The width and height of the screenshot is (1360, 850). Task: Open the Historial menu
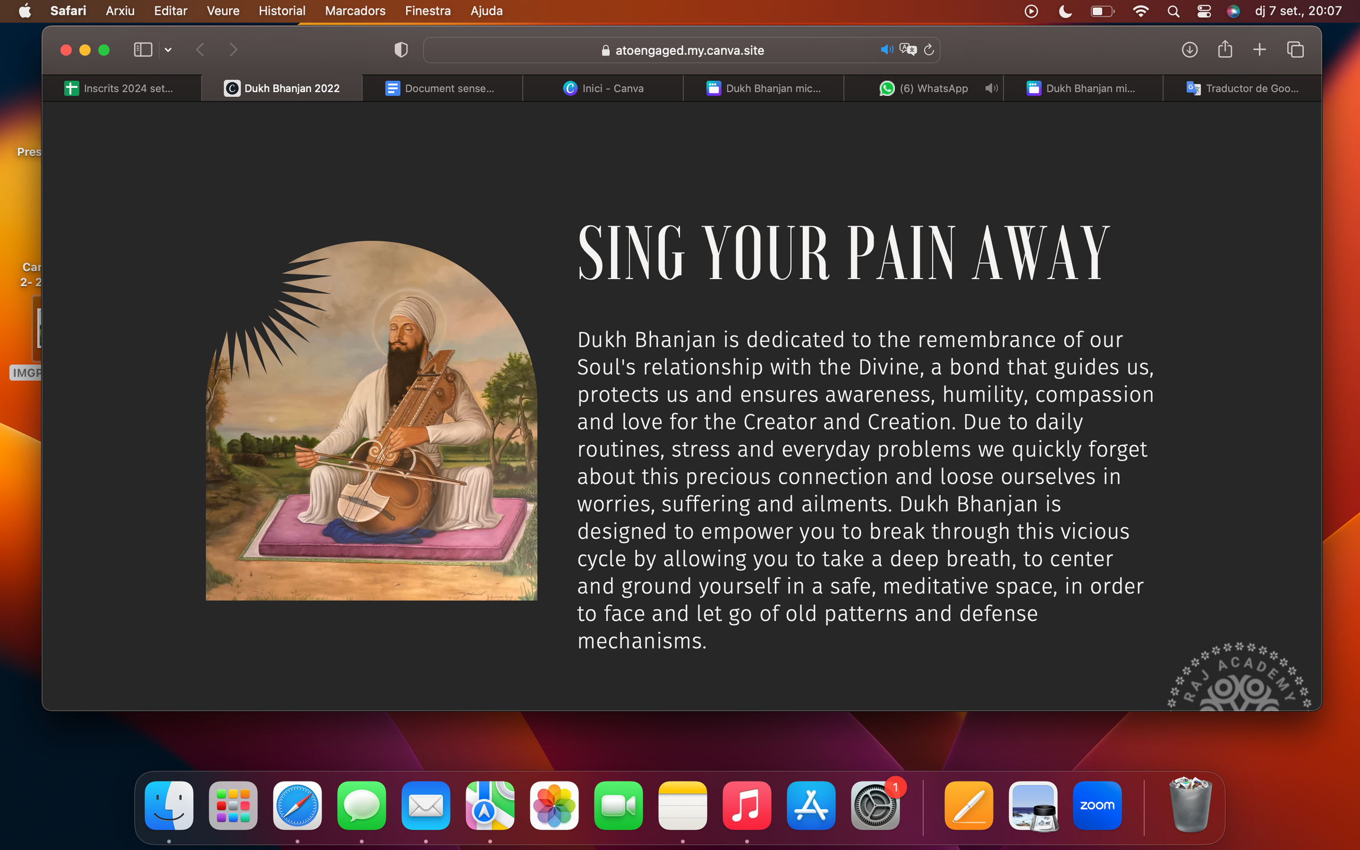(x=282, y=11)
